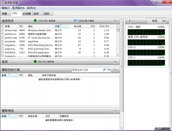The width and height of the screenshot is (172, 131).
Task: Click the search magnifier in 關聯控制代碼 panel
Action: click(104, 70)
